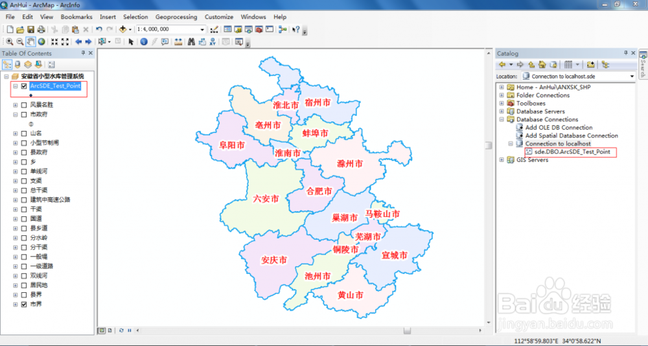Screen dimensions: 648x346
Task: Select the Pan hand tool
Action: (x=30, y=41)
